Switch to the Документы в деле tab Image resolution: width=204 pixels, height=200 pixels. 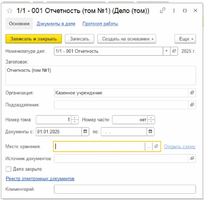(56, 24)
